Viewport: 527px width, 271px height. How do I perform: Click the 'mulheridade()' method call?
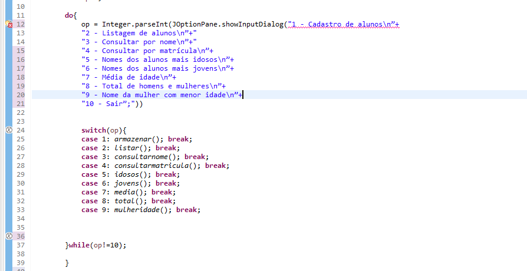click(141, 210)
